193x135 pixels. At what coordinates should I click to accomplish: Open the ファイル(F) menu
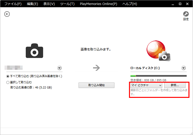(x=13, y=4)
